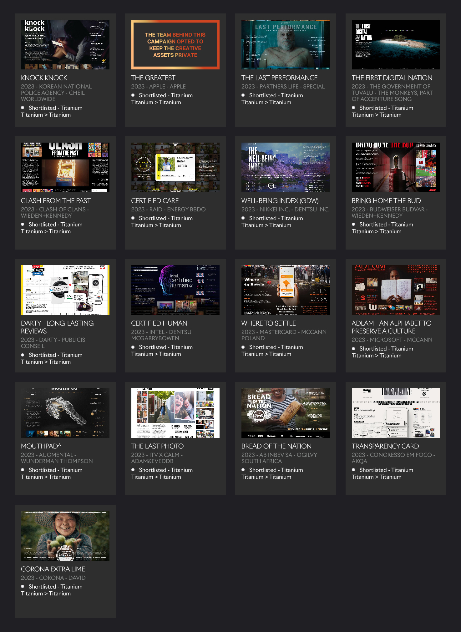Viewport: 461px width, 632px height.
Task: Open the Well-Being Index thumbnail image
Action: pyautogui.click(x=286, y=167)
